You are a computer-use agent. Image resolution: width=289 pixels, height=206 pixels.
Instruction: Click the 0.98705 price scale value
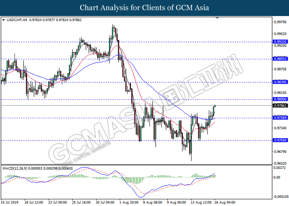point(280,69)
